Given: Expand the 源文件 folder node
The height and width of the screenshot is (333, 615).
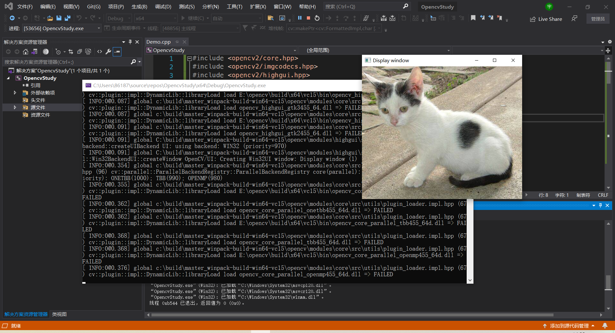Looking at the screenshot, I should (x=15, y=108).
